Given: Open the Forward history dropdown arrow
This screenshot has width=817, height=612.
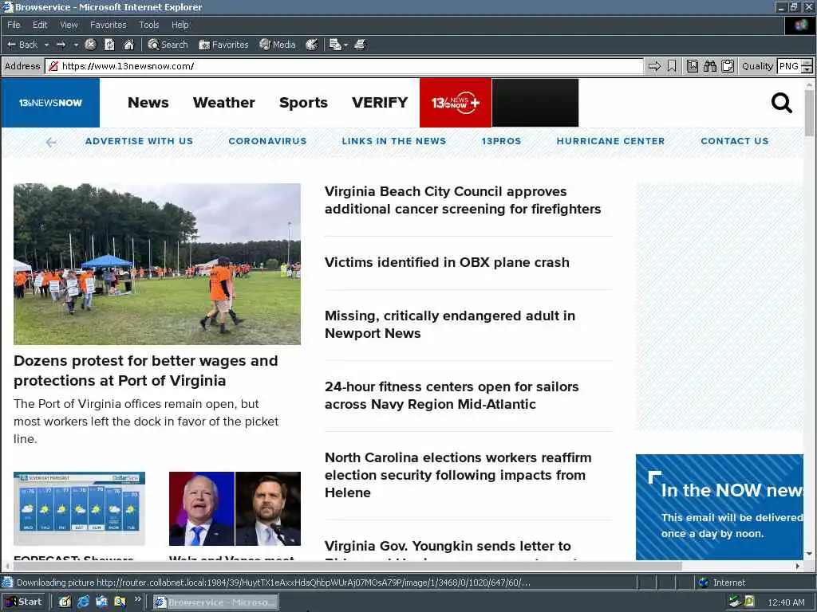Looking at the screenshot, I should pyautogui.click(x=76, y=45).
